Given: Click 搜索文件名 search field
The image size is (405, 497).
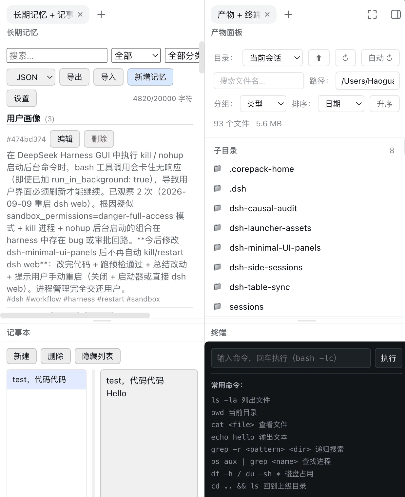Looking at the screenshot, I should (259, 81).
